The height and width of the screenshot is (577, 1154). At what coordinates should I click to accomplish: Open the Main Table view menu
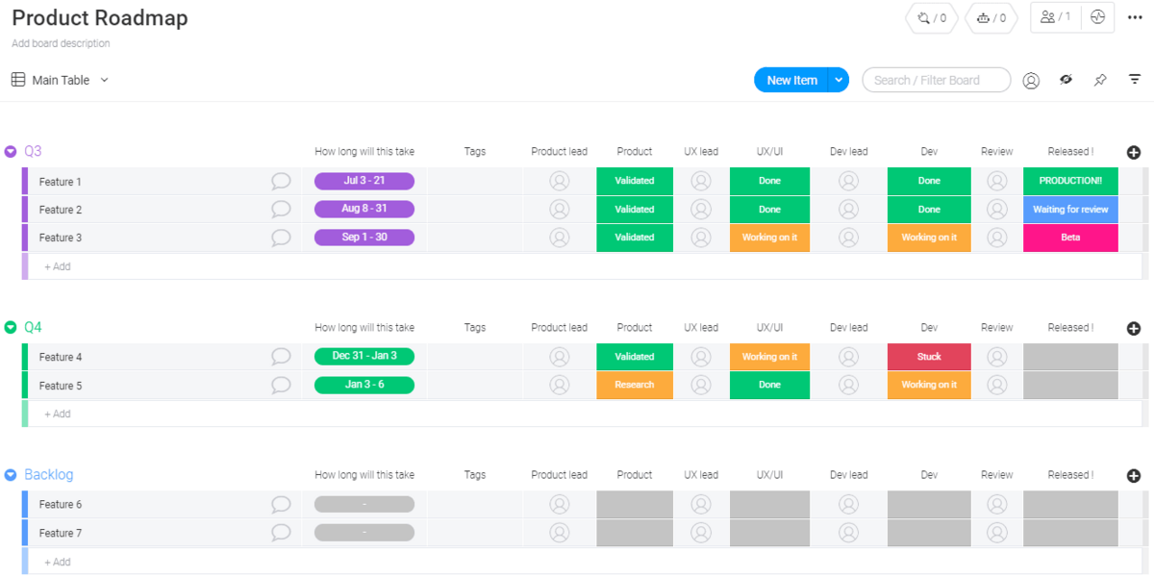pos(61,80)
